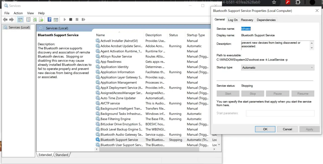Click the red browser extension icon

pos(288,2)
